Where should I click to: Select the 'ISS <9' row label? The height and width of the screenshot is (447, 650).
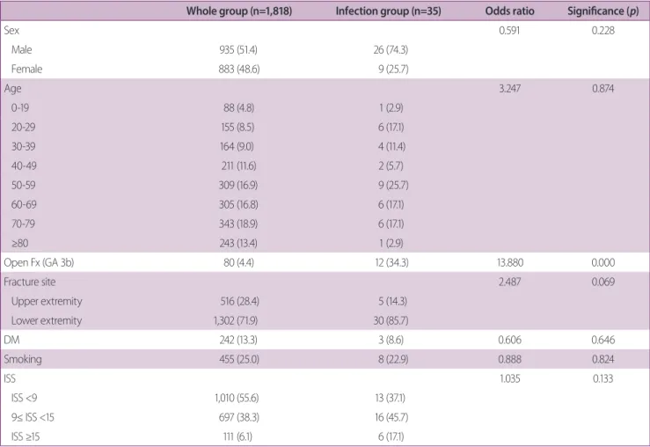[x=24, y=398]
